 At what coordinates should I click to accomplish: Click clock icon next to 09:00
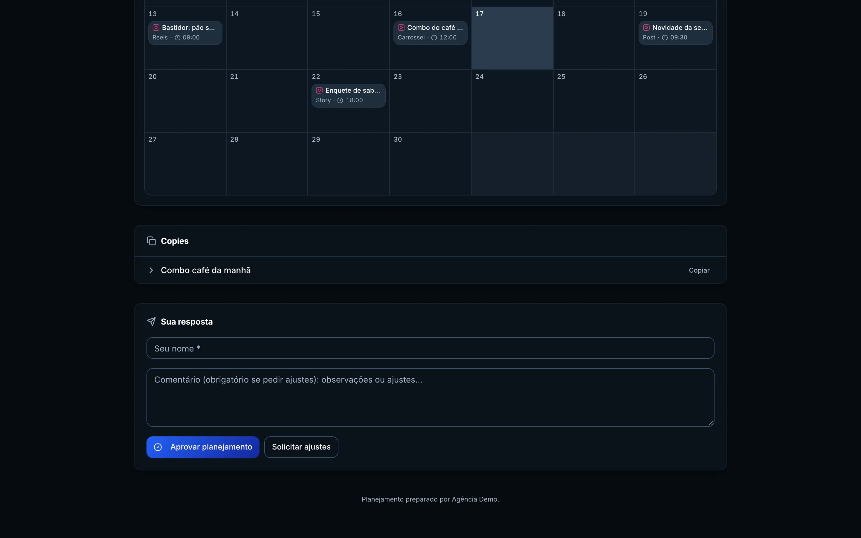[x=178, y=38]
